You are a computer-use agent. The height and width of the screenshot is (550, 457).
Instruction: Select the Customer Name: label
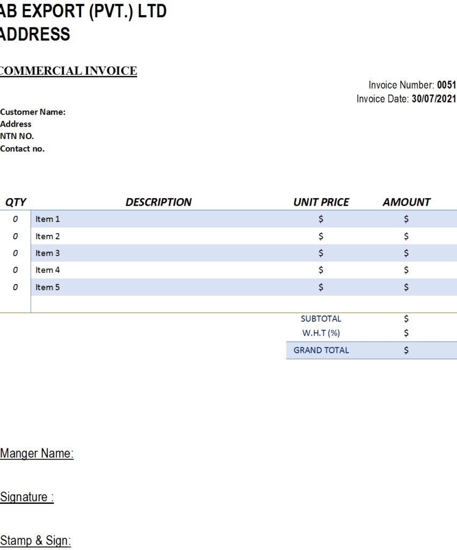[x=33, y=112]
